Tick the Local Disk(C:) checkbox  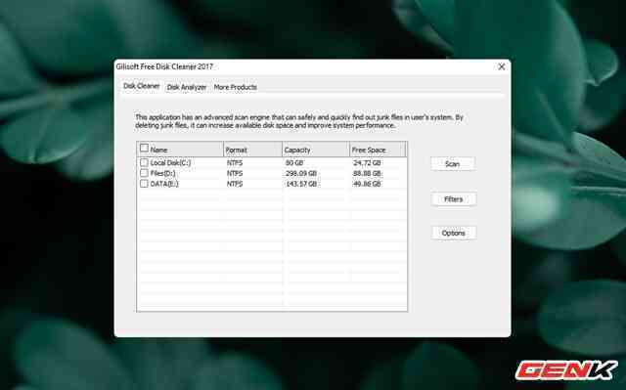click(144, 162)
